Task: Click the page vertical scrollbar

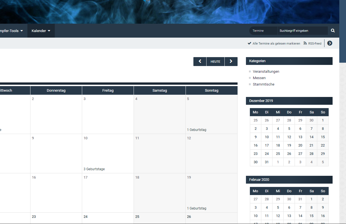Action: 343,31
